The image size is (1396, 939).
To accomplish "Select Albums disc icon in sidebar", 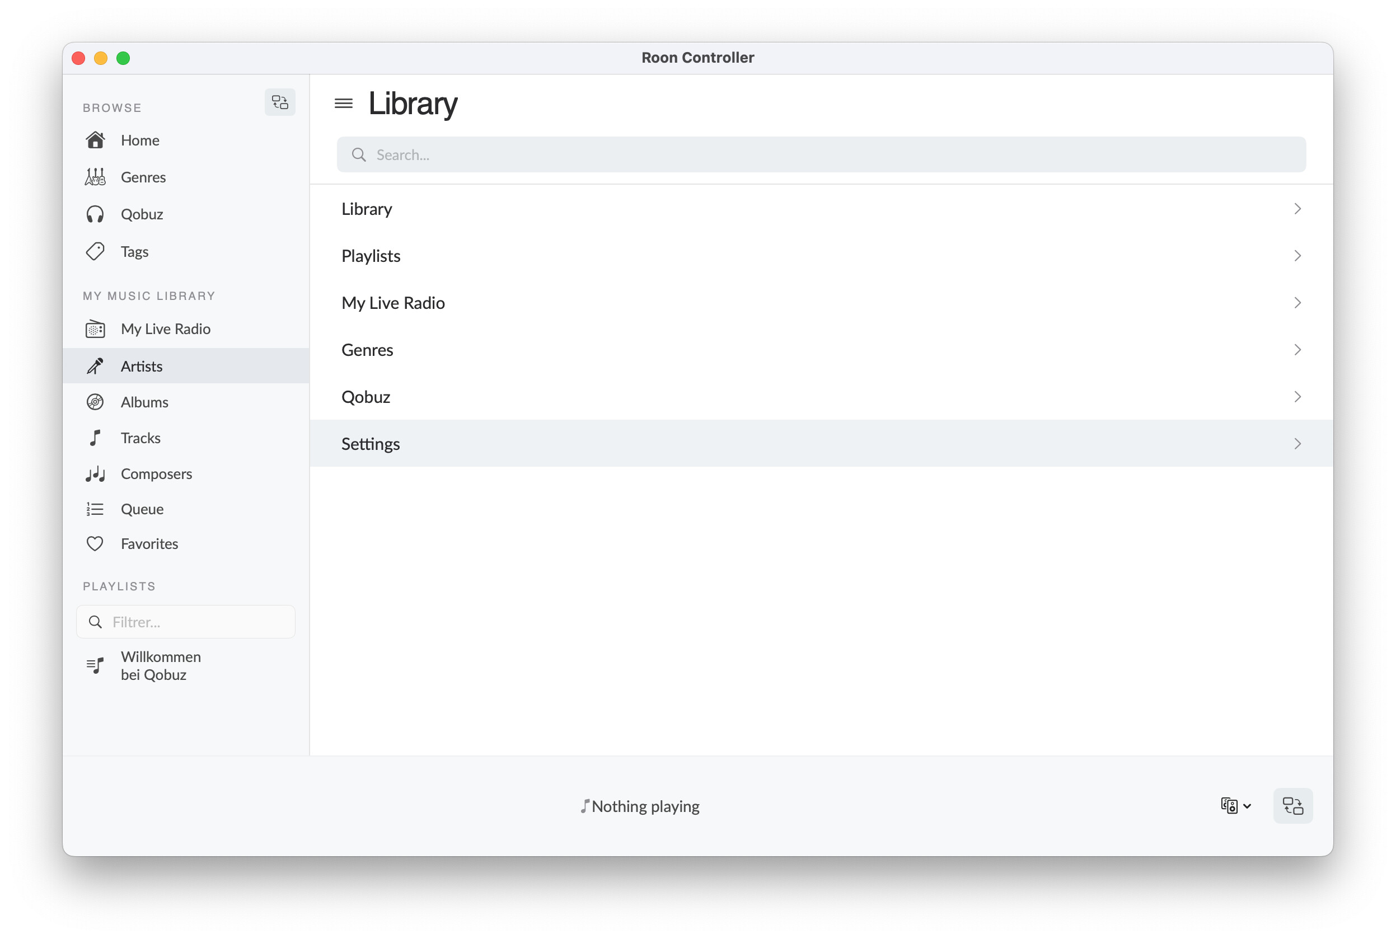I will (95, 402).
